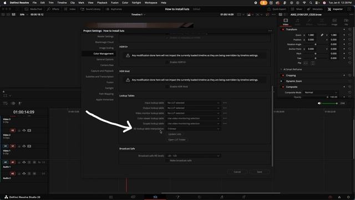The width and height of the screenshot is (355, 200).
Task: Toggle the Cropping section enable dot
Action: tap(283, 76)
